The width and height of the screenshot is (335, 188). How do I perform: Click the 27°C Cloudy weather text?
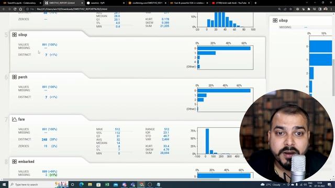tap(273, 184)
